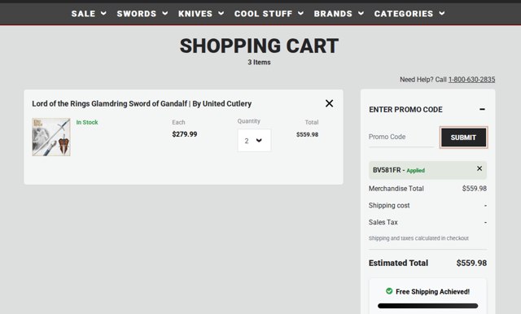Remove Glamdring Sword from cart
This screenshot has width=521, height=314.
(x=329, y=103)
